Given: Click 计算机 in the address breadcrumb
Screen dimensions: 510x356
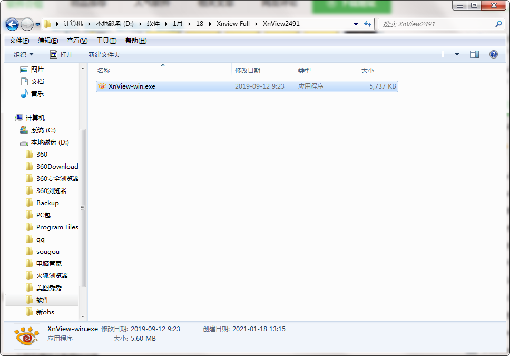Looking at the screenshot, I should click(73, 24).
